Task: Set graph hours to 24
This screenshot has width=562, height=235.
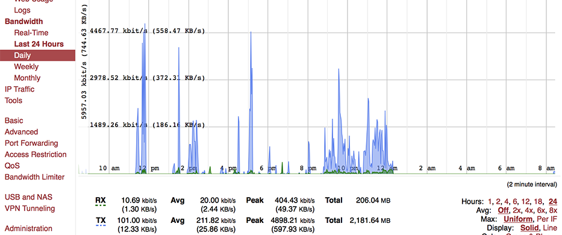Action: tap(553, 202)
